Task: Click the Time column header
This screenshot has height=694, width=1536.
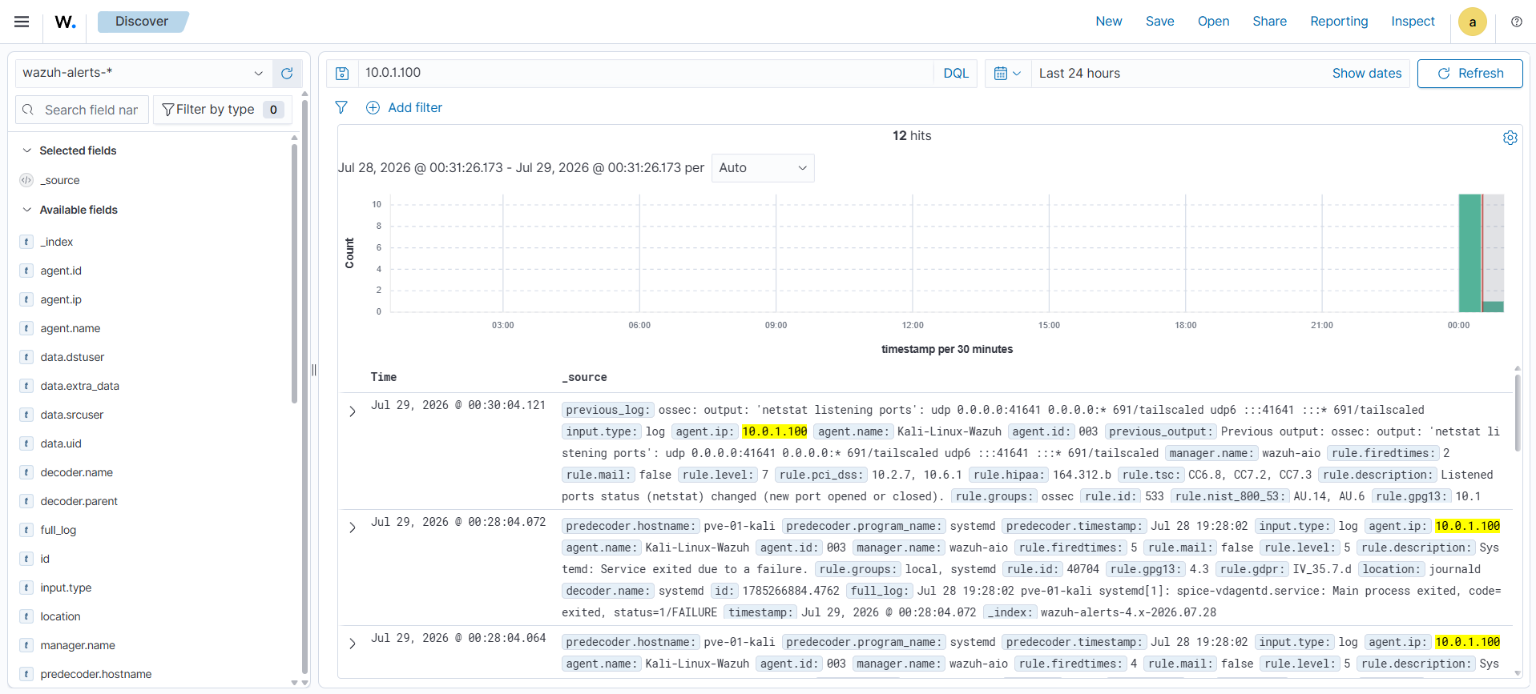Action: (x=383, y=377)
